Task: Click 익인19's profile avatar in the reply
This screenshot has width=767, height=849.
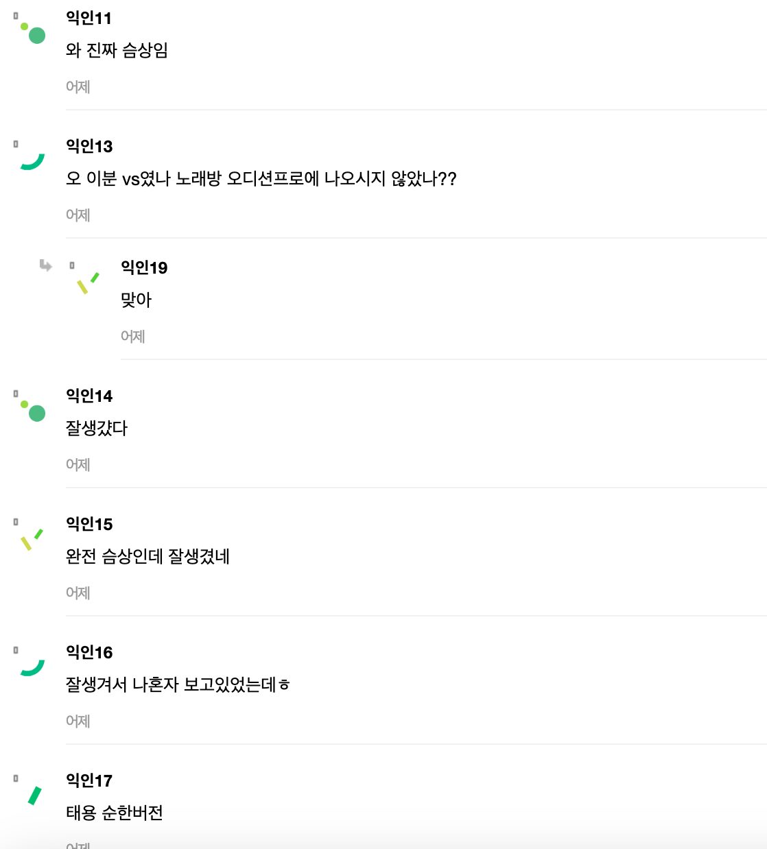Action: tap(87, 282)
